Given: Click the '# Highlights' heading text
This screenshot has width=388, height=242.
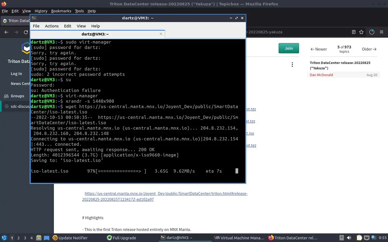Looking at the screenshot, I should [x=93, y=218].
